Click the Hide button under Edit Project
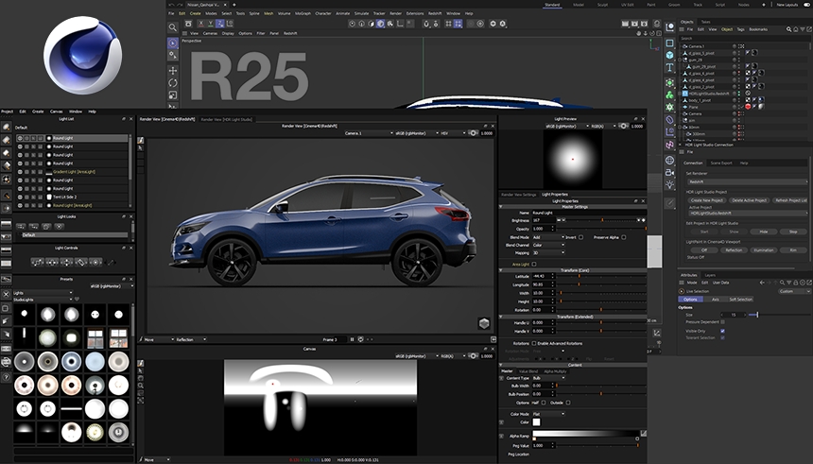 (x=763, y=232)
